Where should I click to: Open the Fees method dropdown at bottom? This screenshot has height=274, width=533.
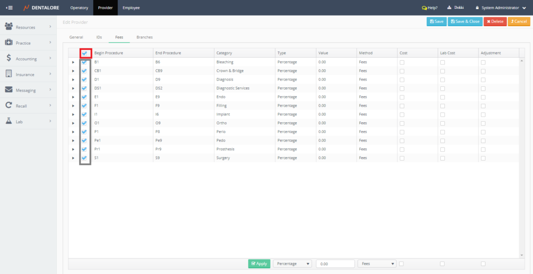click(x=377, y=264)
